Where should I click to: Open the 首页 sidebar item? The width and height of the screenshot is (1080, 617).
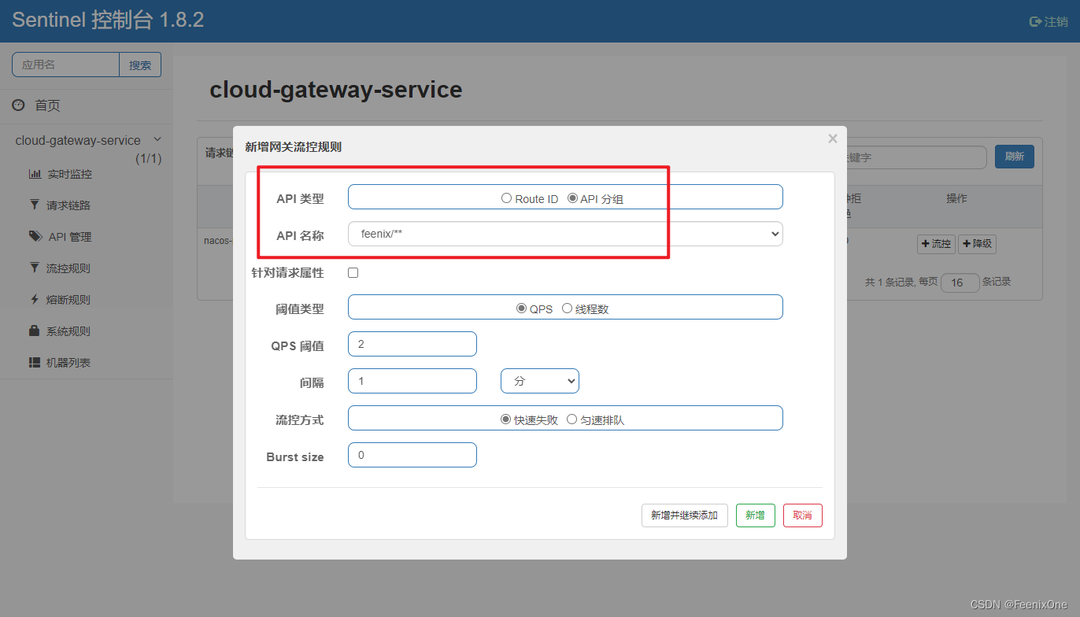(x=47, y=105)
